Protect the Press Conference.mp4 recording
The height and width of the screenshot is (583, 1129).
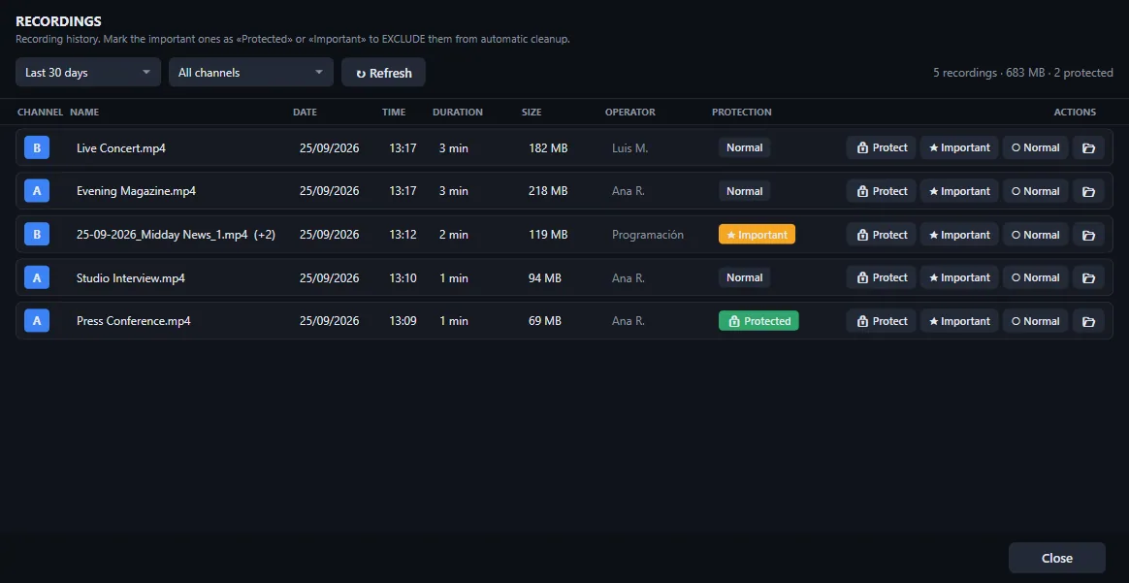pos(882,321)
